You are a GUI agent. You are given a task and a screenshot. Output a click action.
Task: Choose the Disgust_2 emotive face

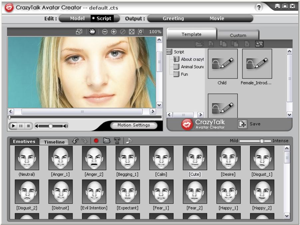point(27,191)
